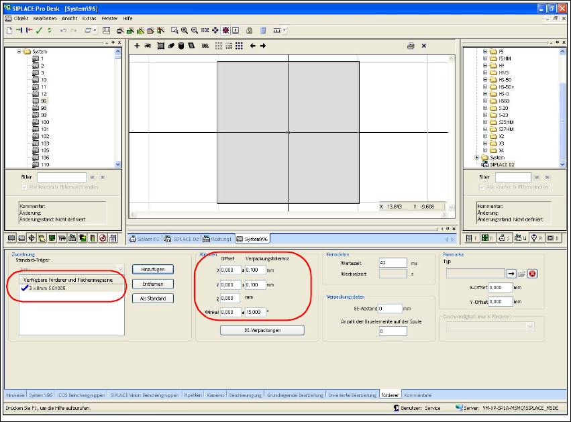
Task: Click the left arrow in the viewer toolbar
Action: coord(253,46)
